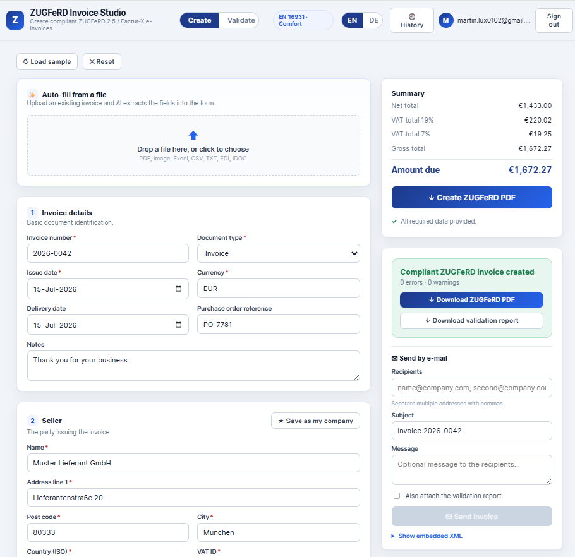575x557 pixels.
Task: Click the e-mail Message text area
Action: click(x=471, y=470)
